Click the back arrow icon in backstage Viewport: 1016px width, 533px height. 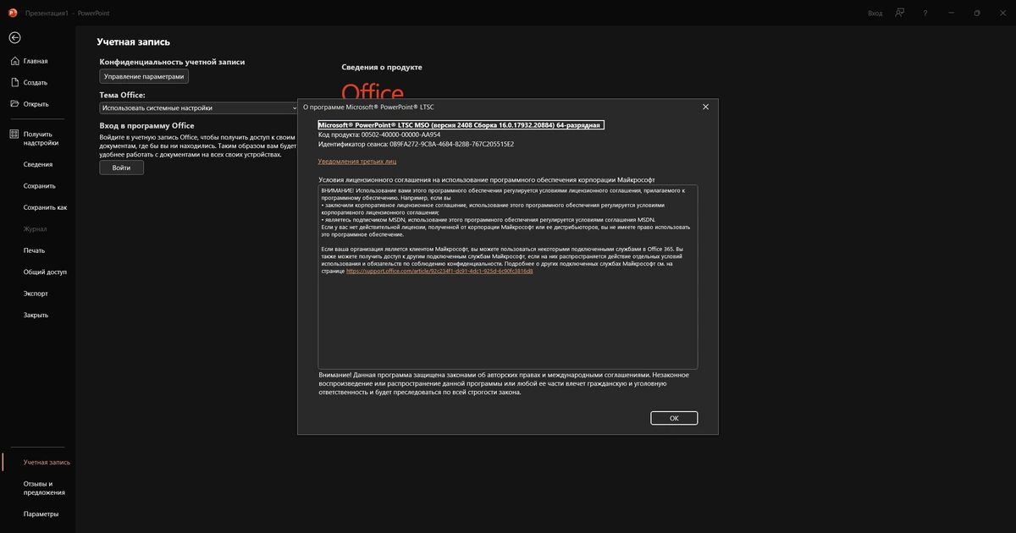point(14,38)
